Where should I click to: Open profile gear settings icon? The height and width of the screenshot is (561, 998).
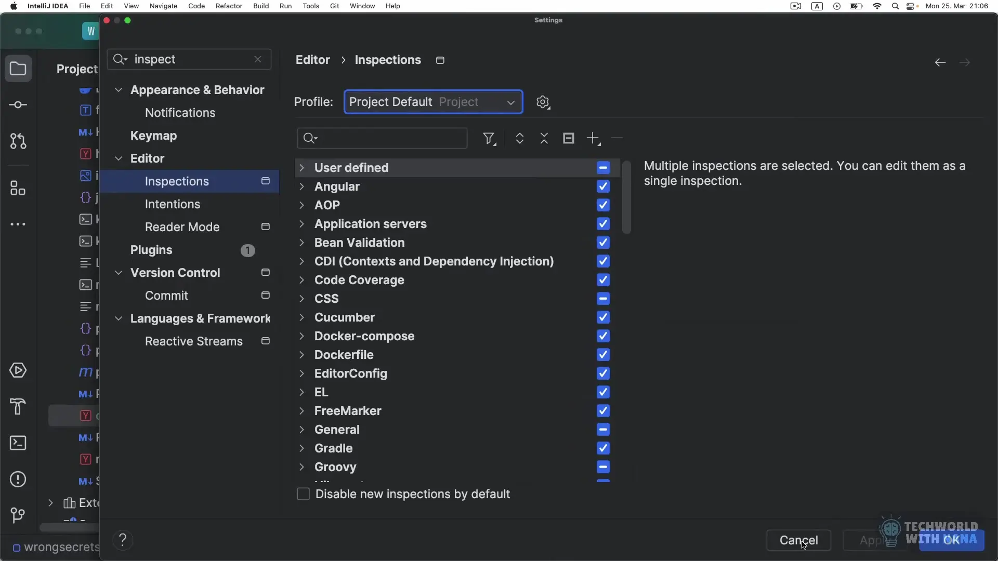(x=543, y=102)
